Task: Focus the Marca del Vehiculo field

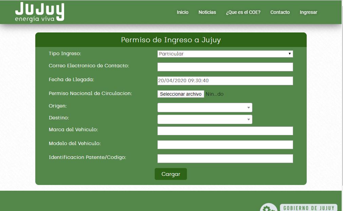Action: 225,131
